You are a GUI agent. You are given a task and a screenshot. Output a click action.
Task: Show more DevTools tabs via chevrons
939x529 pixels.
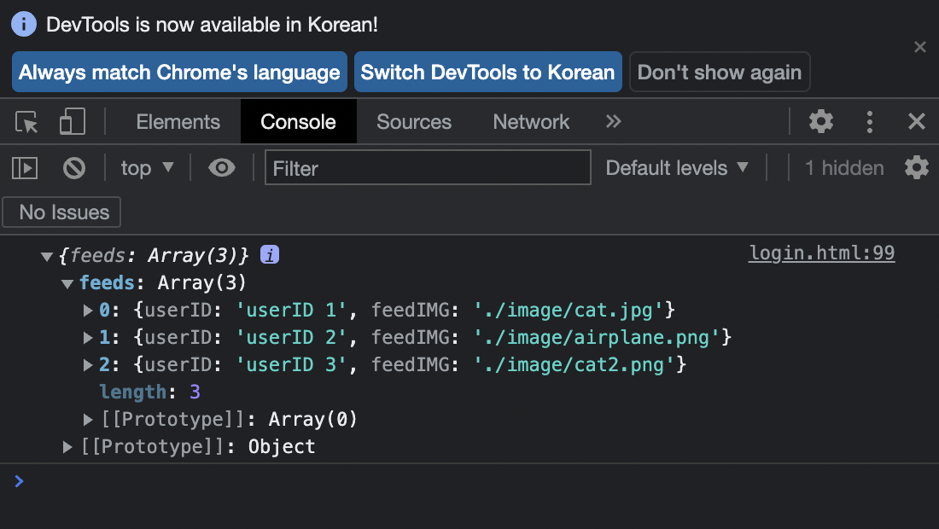pos(613,121)
